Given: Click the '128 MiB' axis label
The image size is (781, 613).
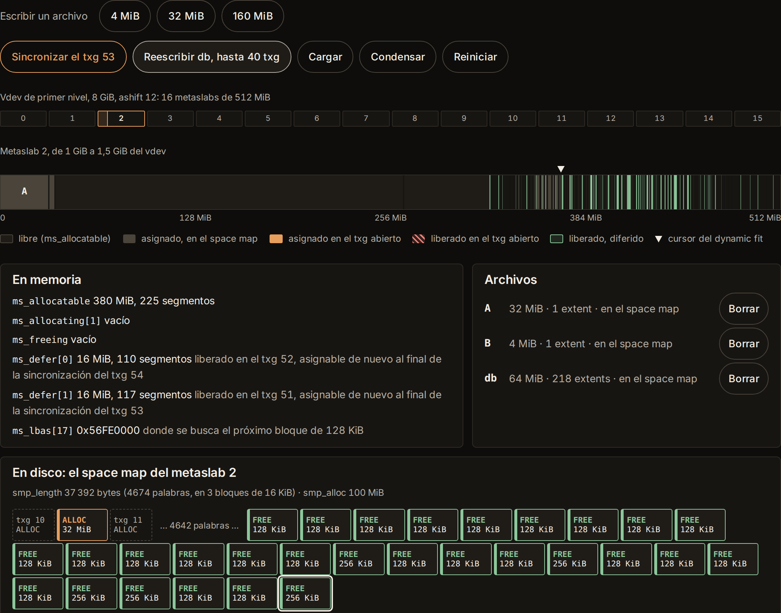Looking at the screenshot, I should pyautogui.click(x=195, y=218).
